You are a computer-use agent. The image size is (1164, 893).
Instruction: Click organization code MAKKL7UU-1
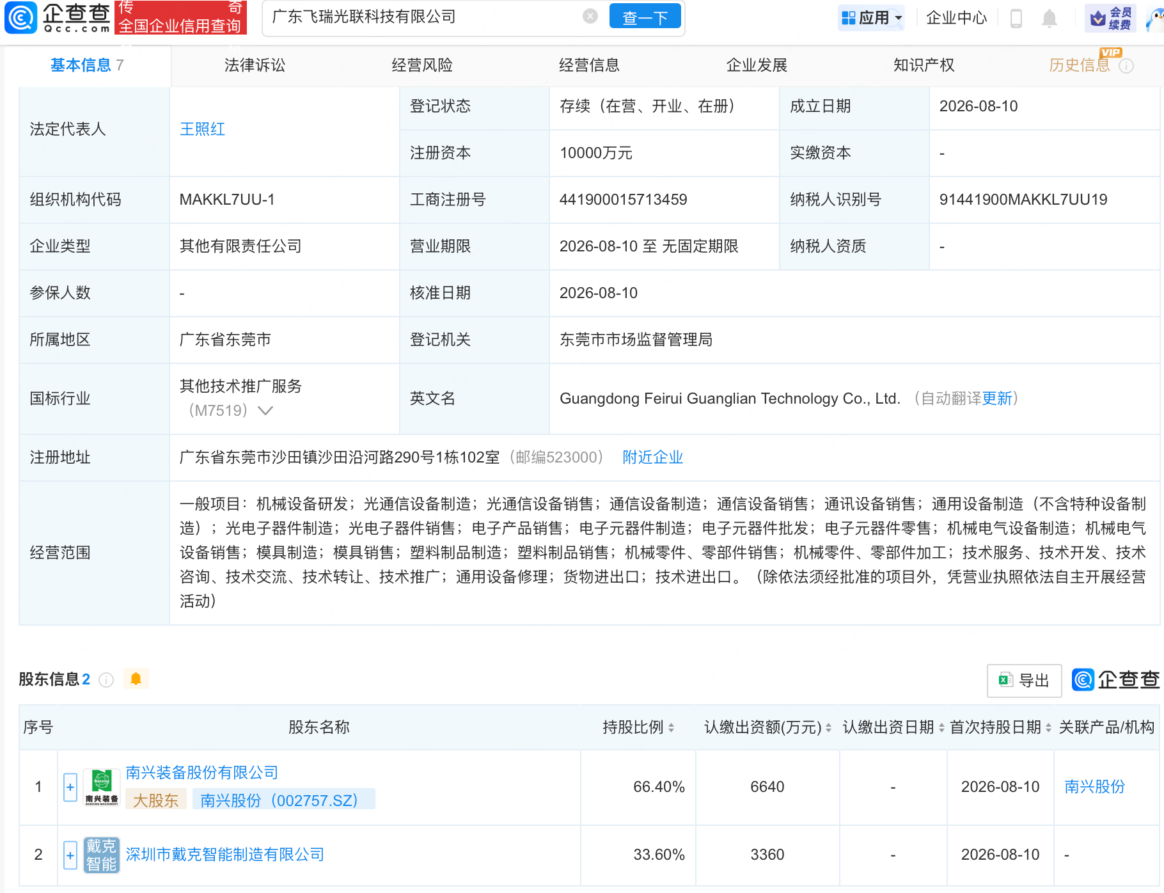(227, 200)
